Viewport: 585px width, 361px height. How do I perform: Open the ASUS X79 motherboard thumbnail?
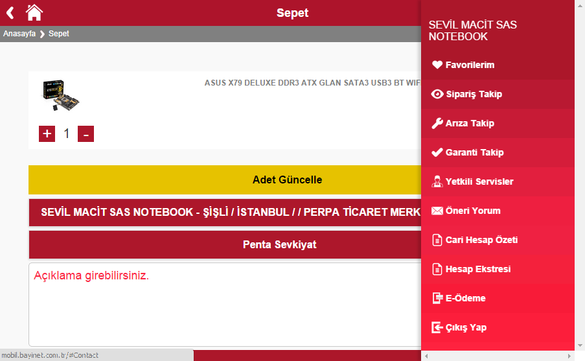(x=60, y=95)
